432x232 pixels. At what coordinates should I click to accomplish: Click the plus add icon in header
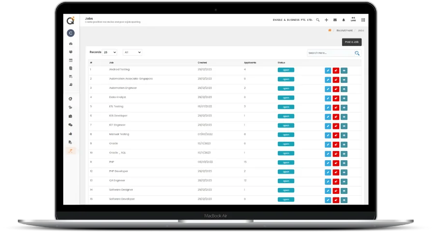click(x=326, y=20)
